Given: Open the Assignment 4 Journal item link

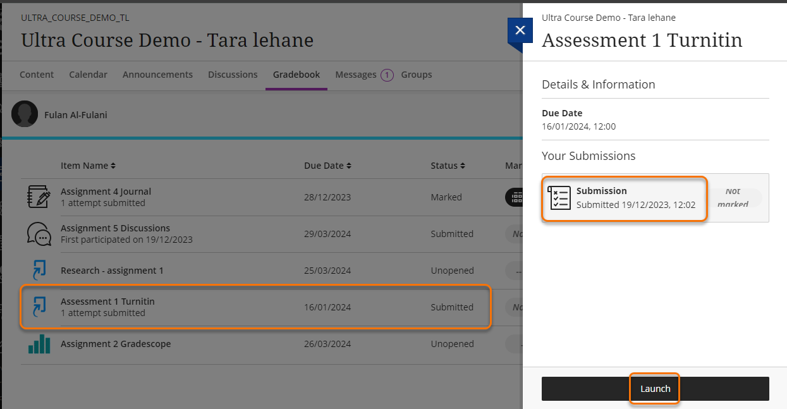Looking at the screenshot, I should coord(106,192).
